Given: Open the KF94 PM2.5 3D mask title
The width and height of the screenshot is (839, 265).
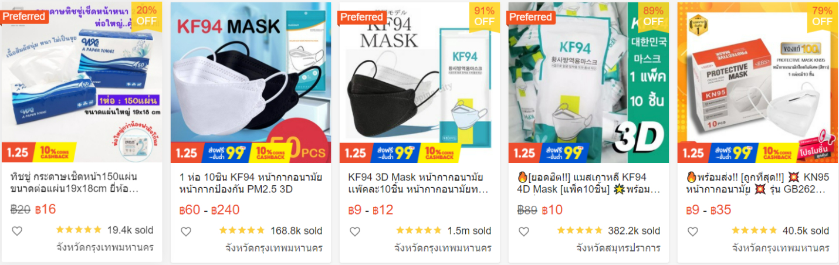Looking at the screenshot, I should 251,183.
